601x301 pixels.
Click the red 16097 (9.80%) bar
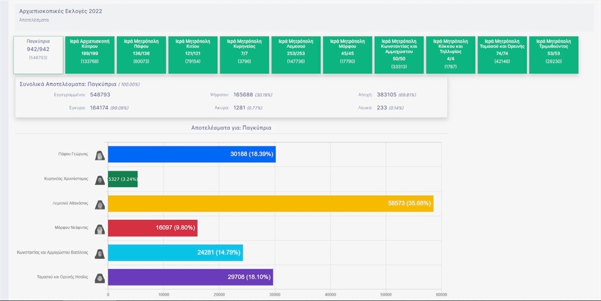coord(153,228)
